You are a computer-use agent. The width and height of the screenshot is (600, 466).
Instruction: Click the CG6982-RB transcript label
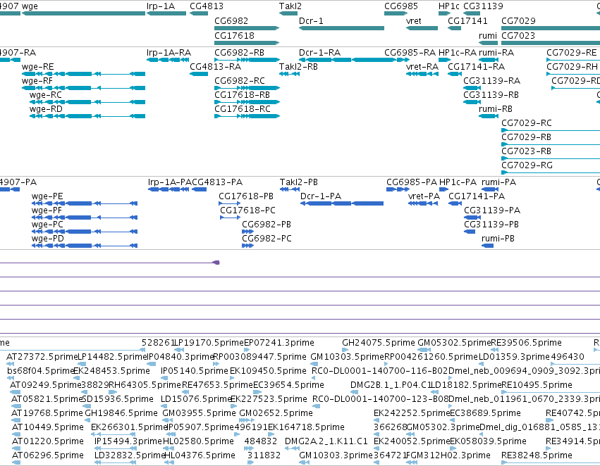pyautogui.click(x=239, y=52)
